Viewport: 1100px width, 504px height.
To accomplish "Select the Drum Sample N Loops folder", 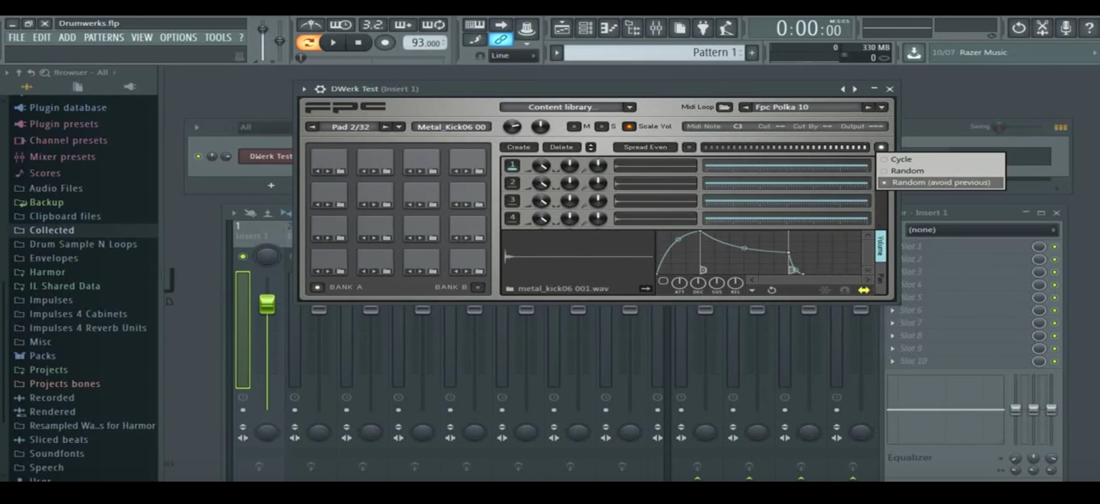I will pos(83,244).
